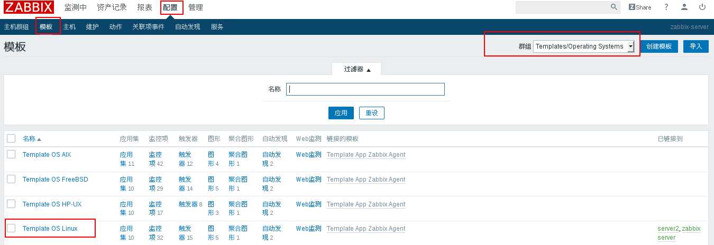Go to 关联项事件 submenu

[x=148, y=27]
